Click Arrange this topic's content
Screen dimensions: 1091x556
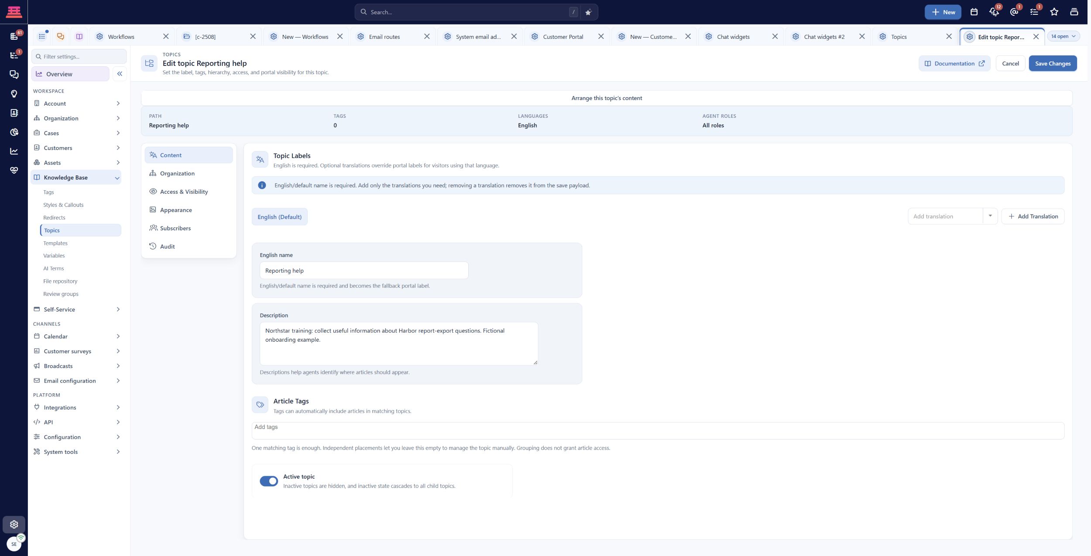[607, 98]
